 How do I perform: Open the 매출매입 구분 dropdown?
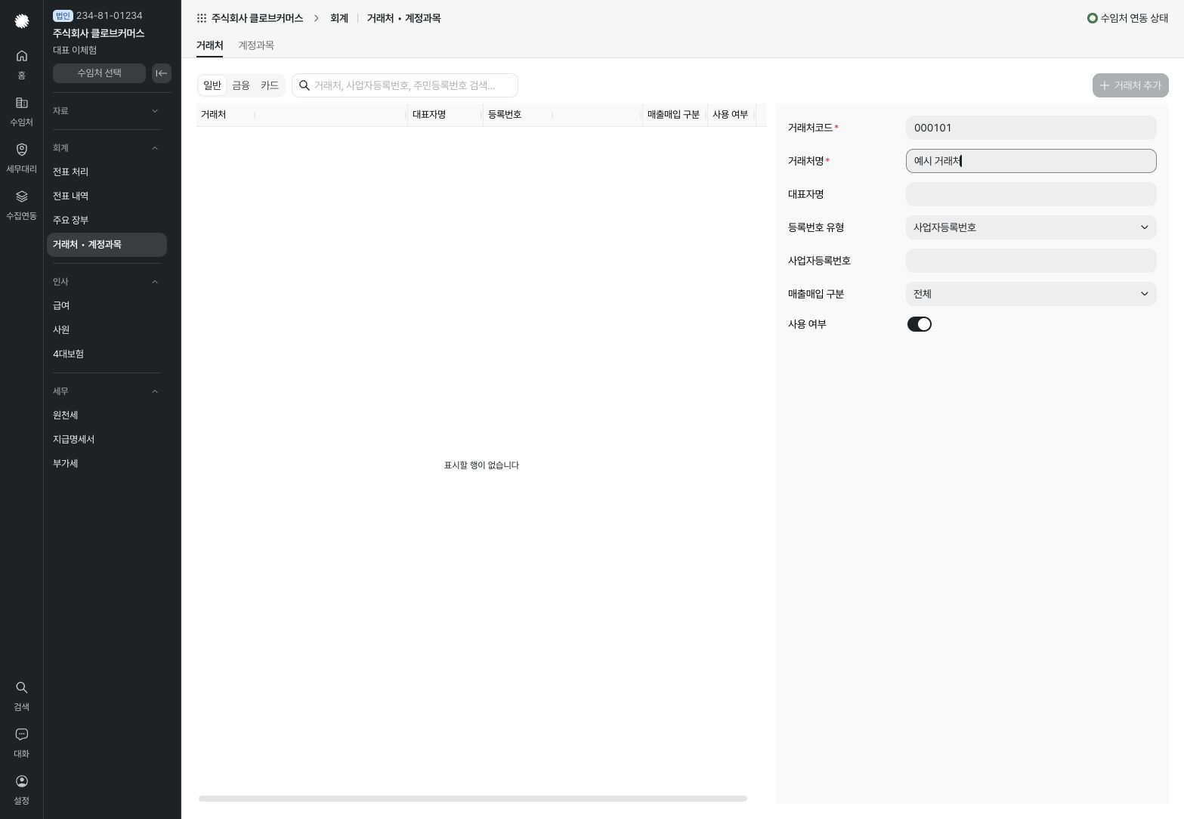(1031, 294)
